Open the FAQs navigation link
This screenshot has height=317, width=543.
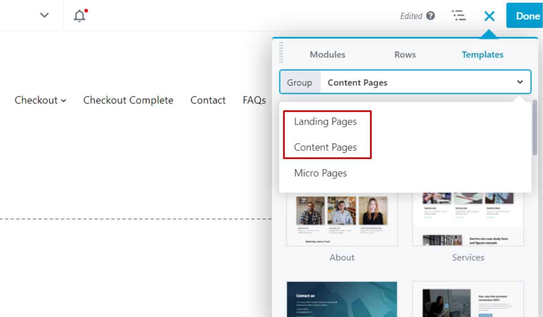coord(254,100)
